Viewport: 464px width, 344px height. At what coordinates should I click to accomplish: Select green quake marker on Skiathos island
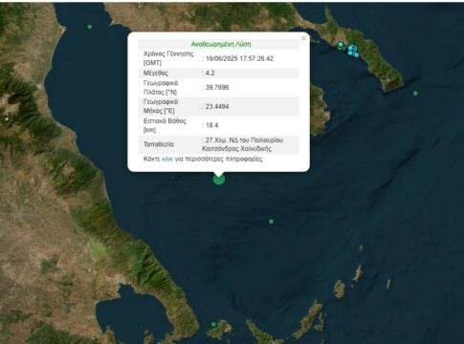point(213,325)
